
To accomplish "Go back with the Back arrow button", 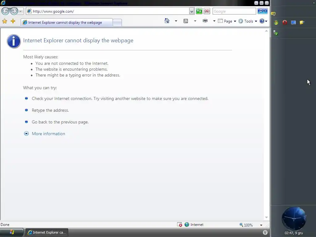I will coord(6,11).
